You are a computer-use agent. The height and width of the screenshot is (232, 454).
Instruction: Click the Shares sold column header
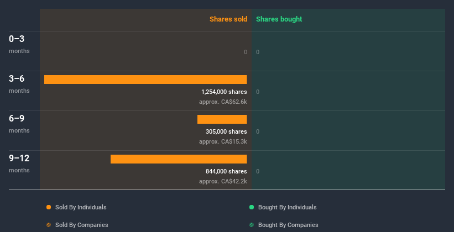[x=228, y=19]
